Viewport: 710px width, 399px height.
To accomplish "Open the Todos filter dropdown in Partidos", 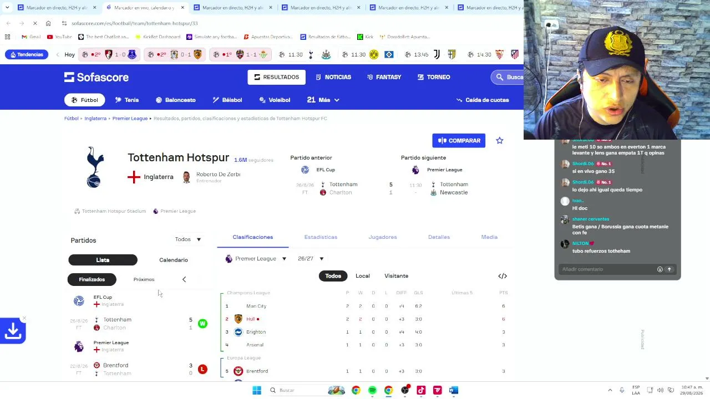I will [188, 239].
